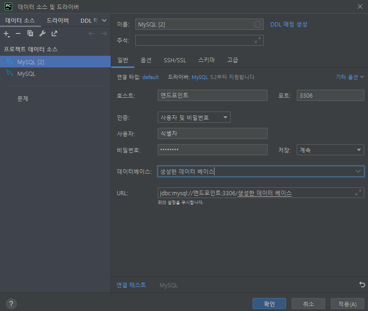This screenshot has width=368, height=311.
Task: Show more tabs chevron next to DDL
Action: [x=104, y=20]
